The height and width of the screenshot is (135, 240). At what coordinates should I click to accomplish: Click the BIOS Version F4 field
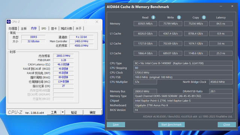tap(183, 110)
